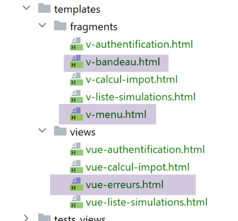Click the vue-erreurs.html file icon
Image resolution: width=238 pixels, height=221 pixels.
click(76, 185)
